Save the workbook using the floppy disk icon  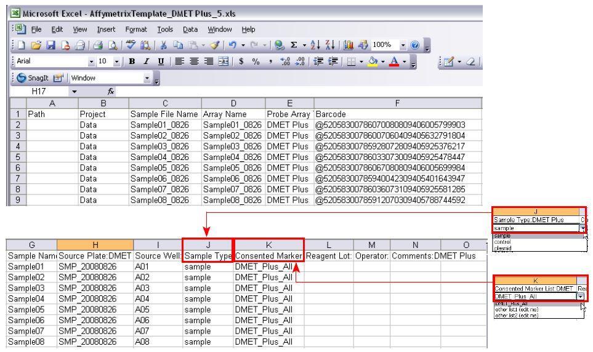[x=50, y=46]
